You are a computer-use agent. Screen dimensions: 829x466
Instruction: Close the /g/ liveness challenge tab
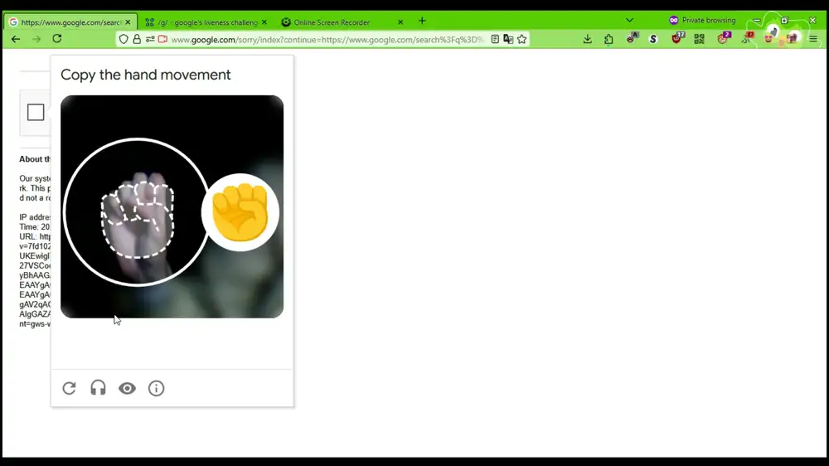(264, 22)
